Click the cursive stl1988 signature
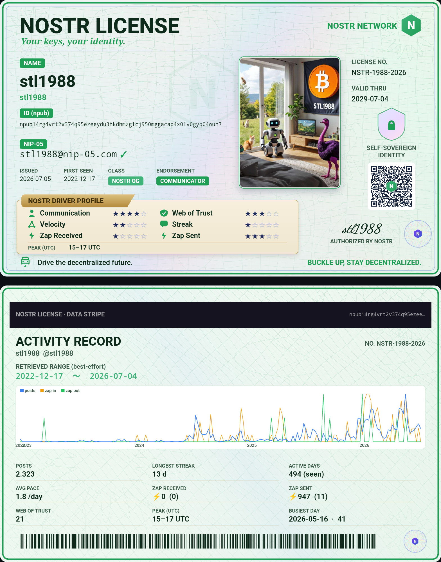441x562 pixels. tap(362, 229)
